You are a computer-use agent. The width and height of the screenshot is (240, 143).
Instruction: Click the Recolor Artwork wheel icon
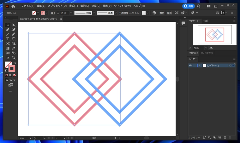[154, 13]
